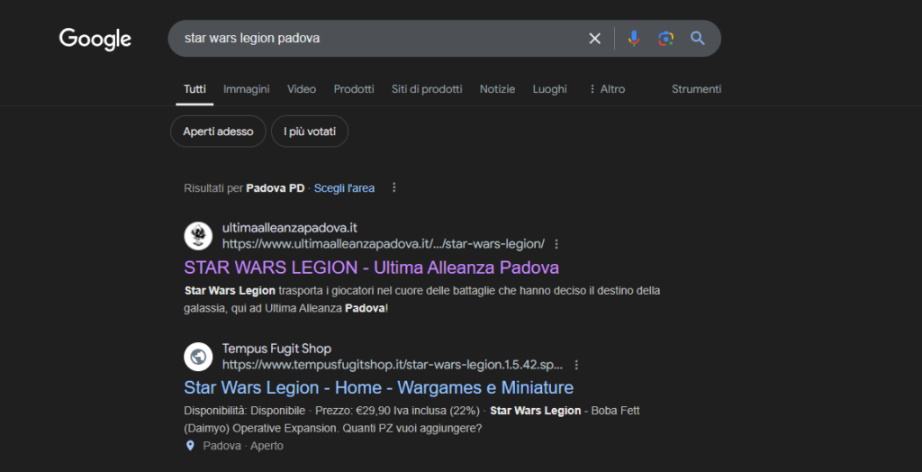Image resolution: width=922 pixels, height=472 pixels.
Task: Click the ultimaalleanzapadova.it site favicon
Action: click(198, 236)
